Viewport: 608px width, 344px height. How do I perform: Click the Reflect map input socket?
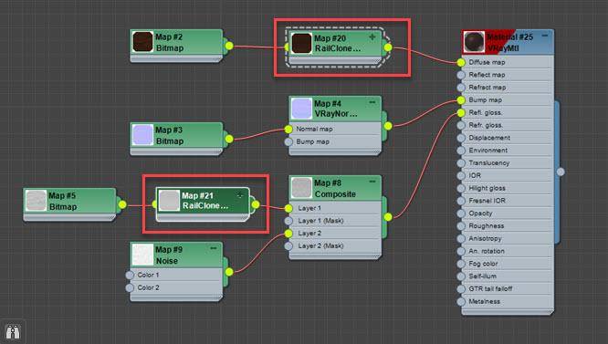pyautogui.click(x=461, y=75)
